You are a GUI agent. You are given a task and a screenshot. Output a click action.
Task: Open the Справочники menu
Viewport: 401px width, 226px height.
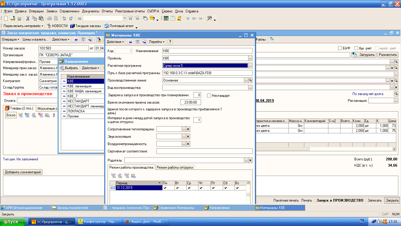tap(69, 11)
